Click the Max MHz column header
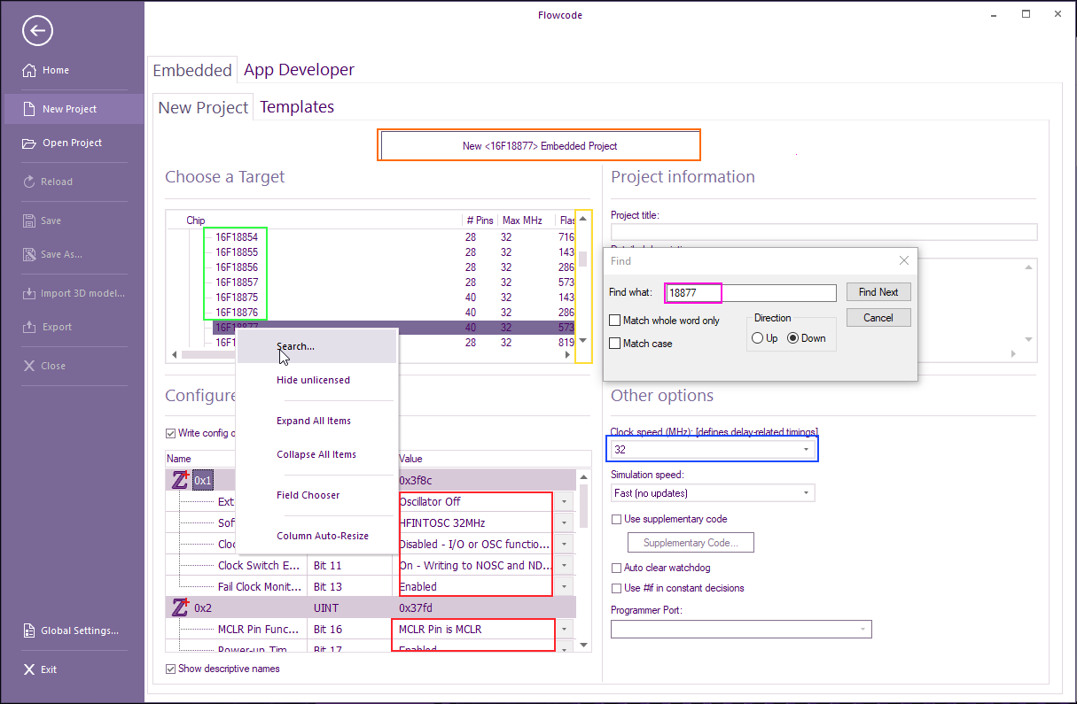This screenshot has height=704, width=1077. [522, 220]
